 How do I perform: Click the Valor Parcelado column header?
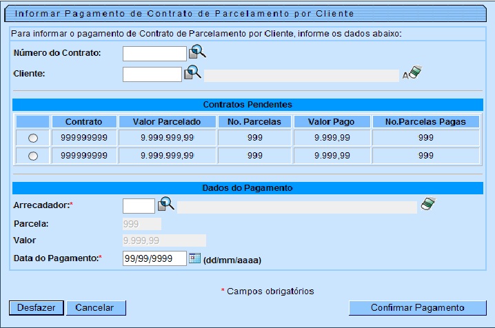tap(166, 121)
